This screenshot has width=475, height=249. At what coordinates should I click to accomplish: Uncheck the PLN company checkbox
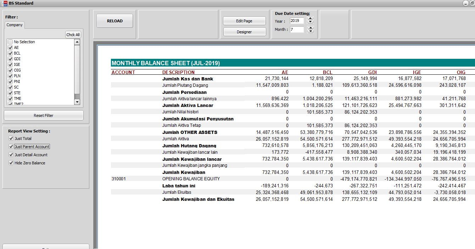click(x=10, y=76)
